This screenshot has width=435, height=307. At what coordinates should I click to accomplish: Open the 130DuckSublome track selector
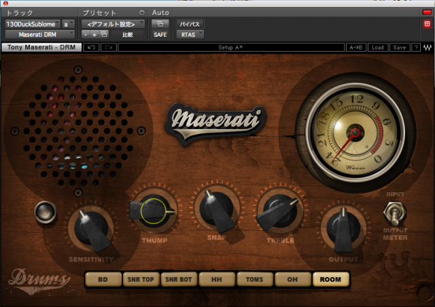33,24
